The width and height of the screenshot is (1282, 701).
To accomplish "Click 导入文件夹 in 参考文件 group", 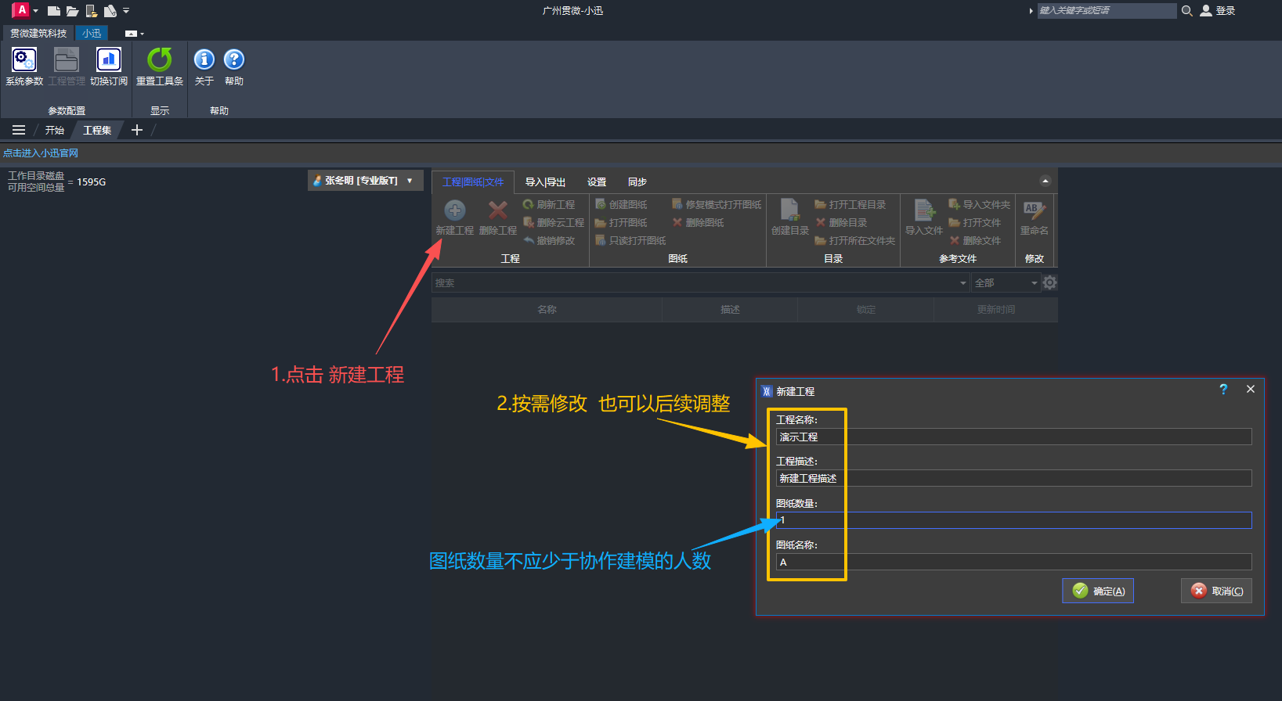I will [980, 204].
